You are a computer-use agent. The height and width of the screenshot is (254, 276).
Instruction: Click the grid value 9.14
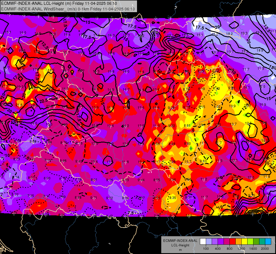pos(16,177)
